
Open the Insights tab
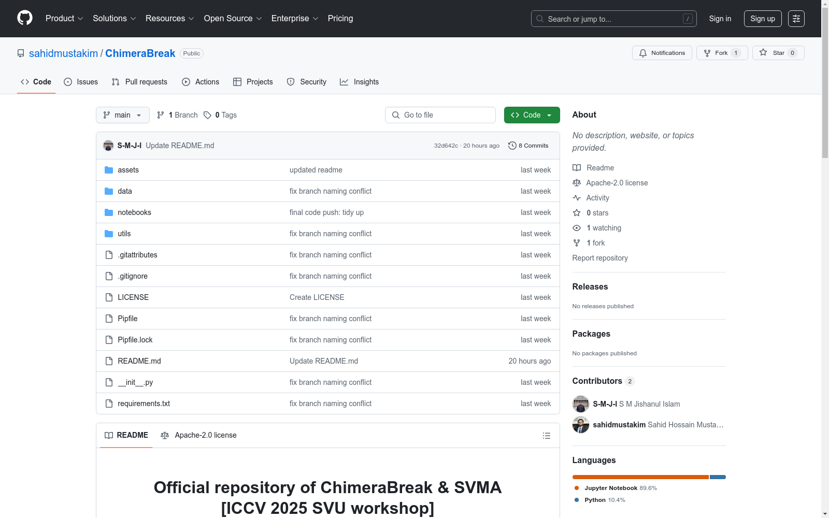point(359,82)
